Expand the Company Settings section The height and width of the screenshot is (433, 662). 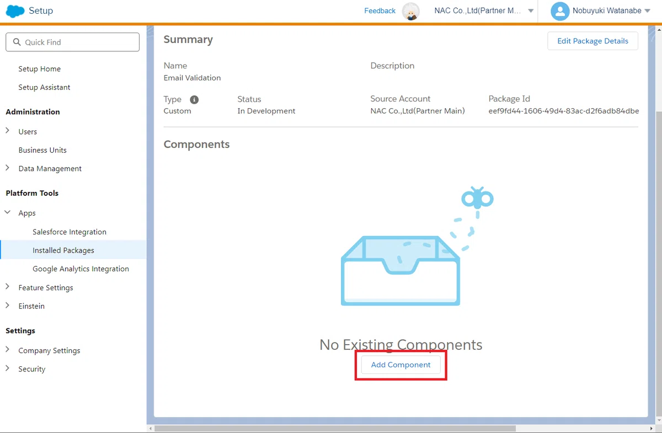[x=8, y=350]
